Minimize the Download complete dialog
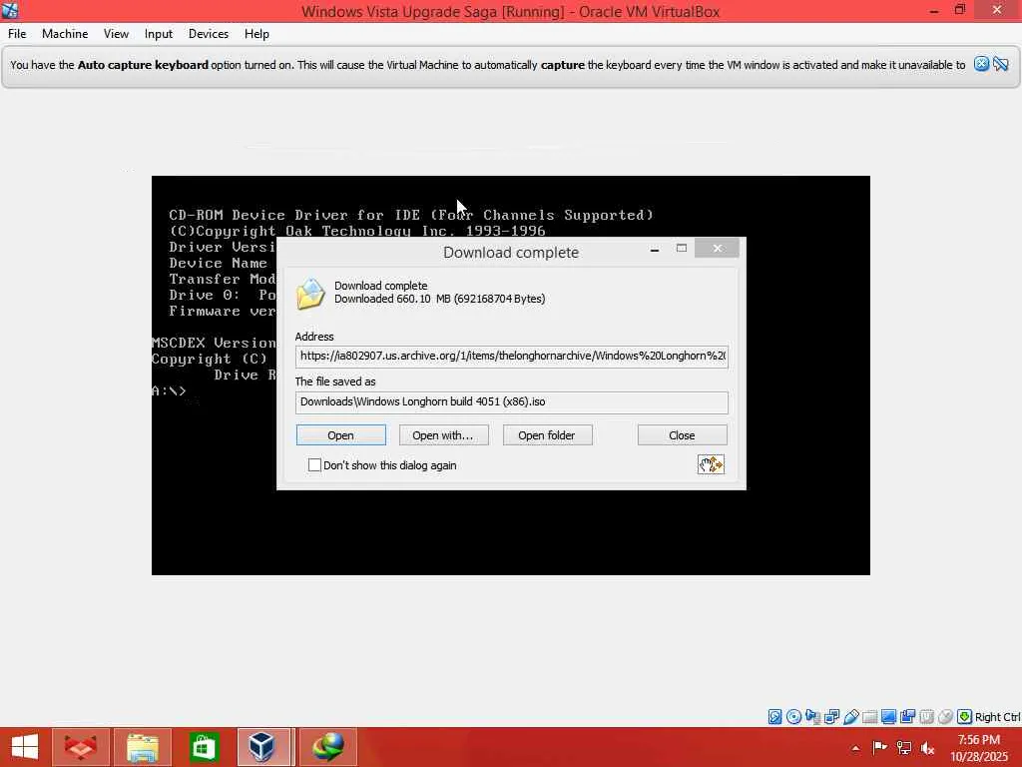Image resolution: width=1022 pixels, height=767 pixels. [x=655, y=249]
